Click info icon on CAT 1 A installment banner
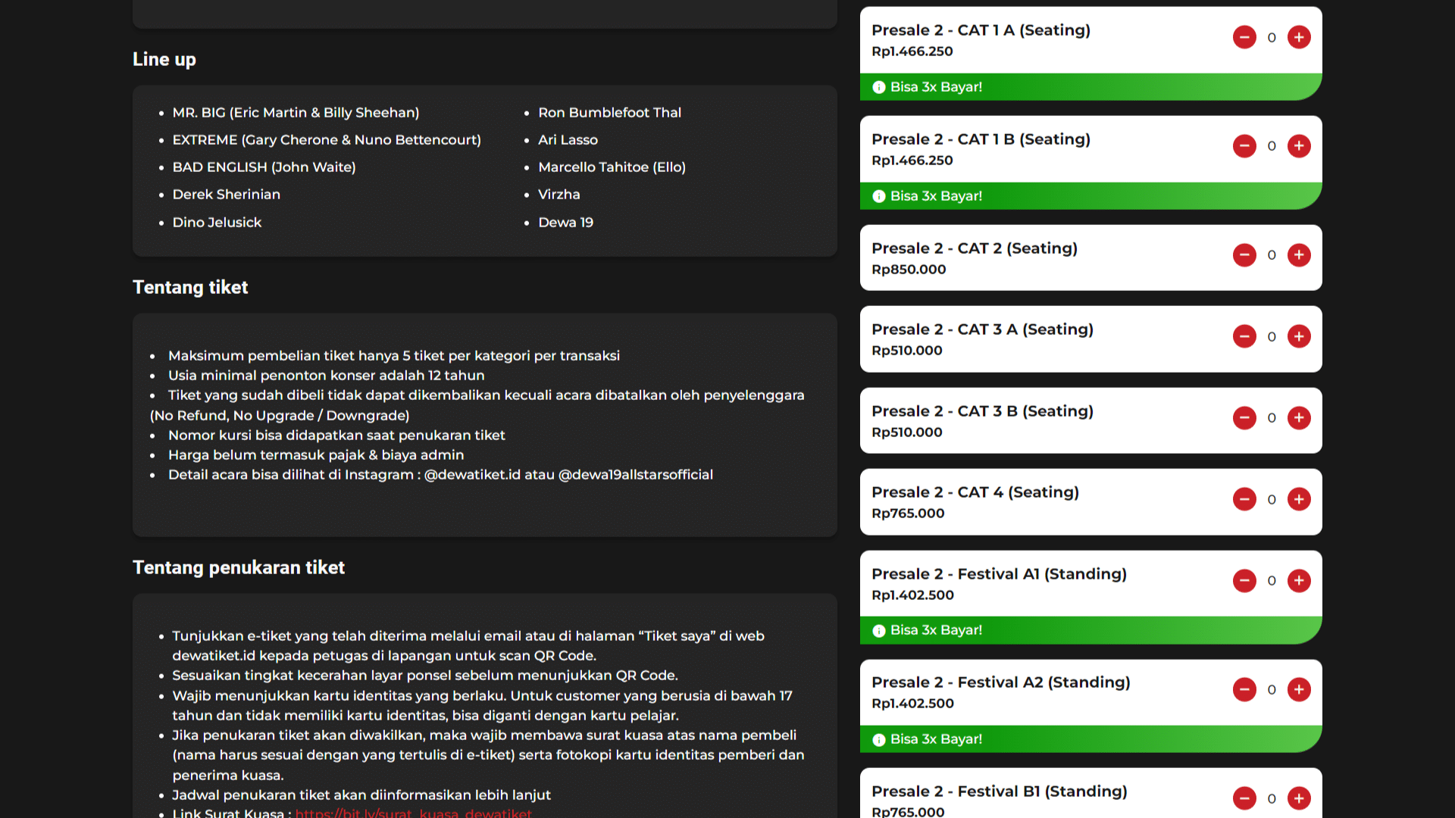The height and width of the screenshot is (818, 1455). point(879,87)
